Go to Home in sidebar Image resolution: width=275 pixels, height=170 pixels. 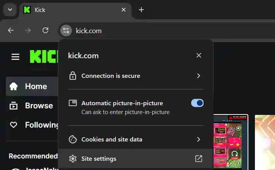[32, 86]
